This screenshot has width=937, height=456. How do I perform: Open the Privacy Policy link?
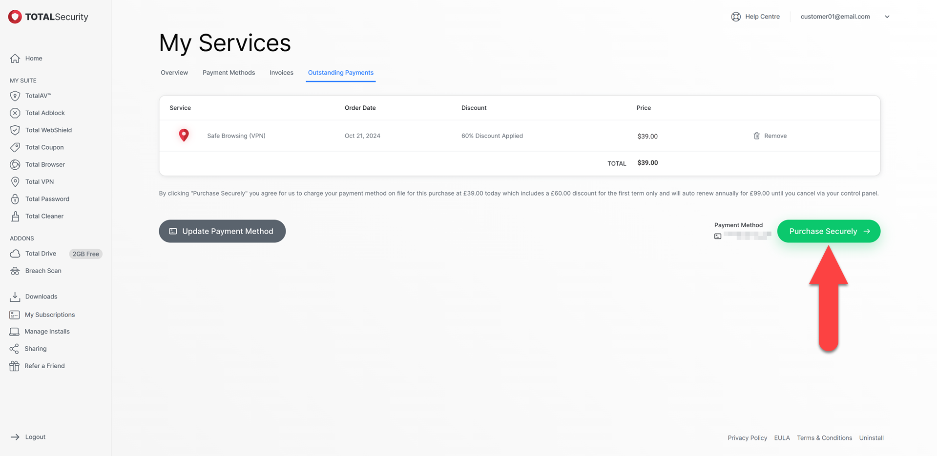click(747, 438)
